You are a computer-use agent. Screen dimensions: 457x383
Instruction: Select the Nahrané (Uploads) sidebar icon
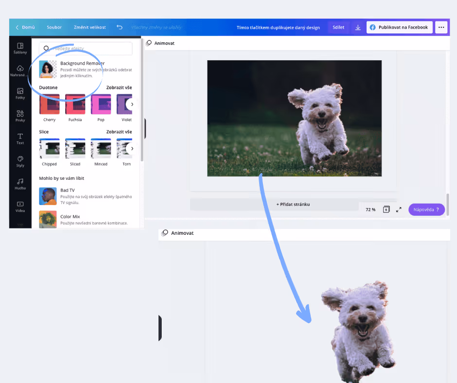click(20, 70)
